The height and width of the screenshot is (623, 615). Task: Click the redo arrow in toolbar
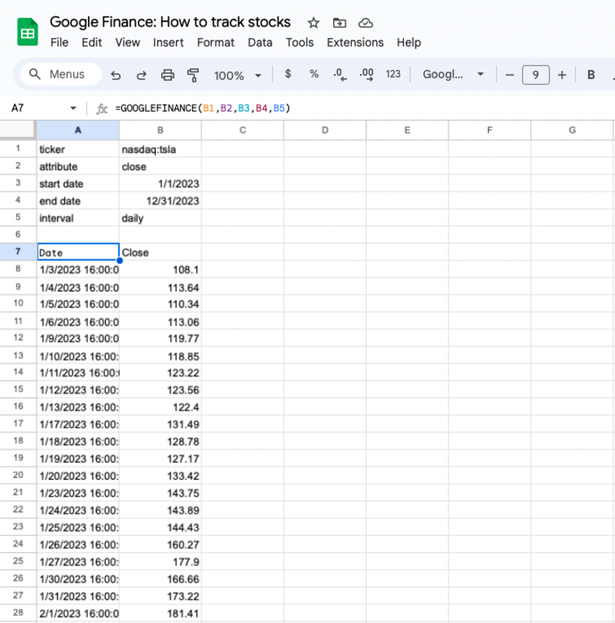141,75
